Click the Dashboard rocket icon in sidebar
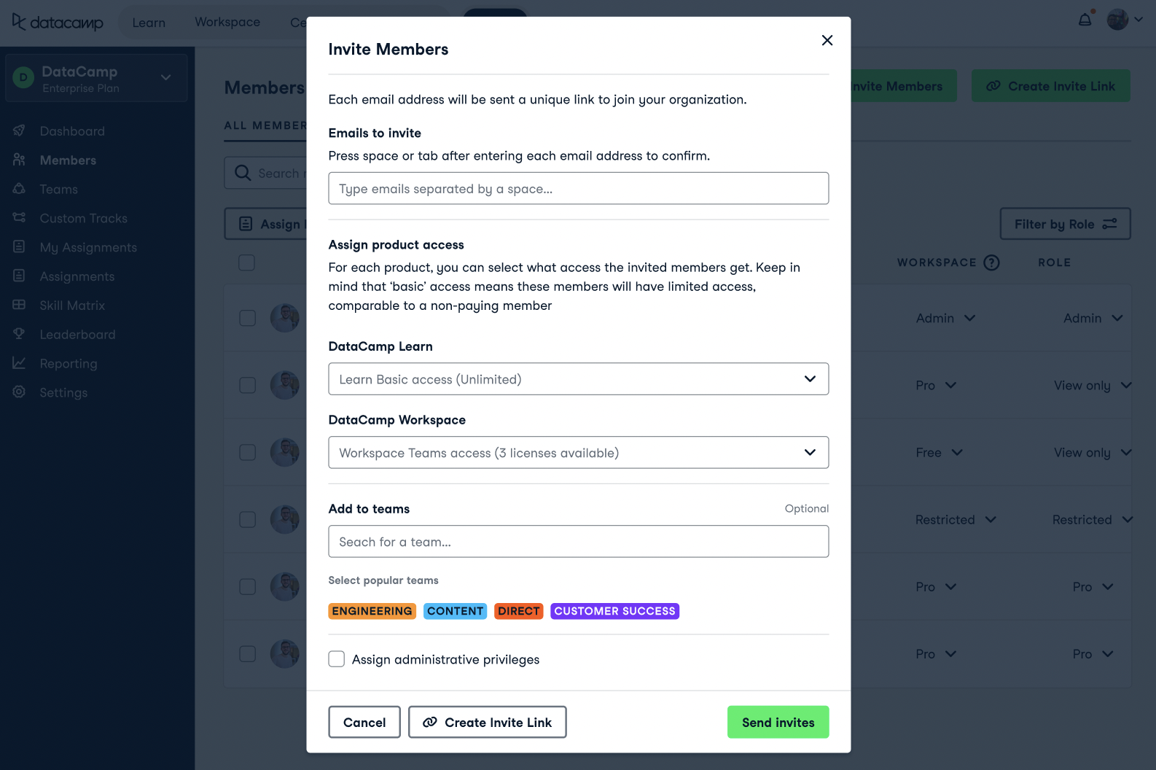This screenshot has width=1156, height=770. [20, 131]
